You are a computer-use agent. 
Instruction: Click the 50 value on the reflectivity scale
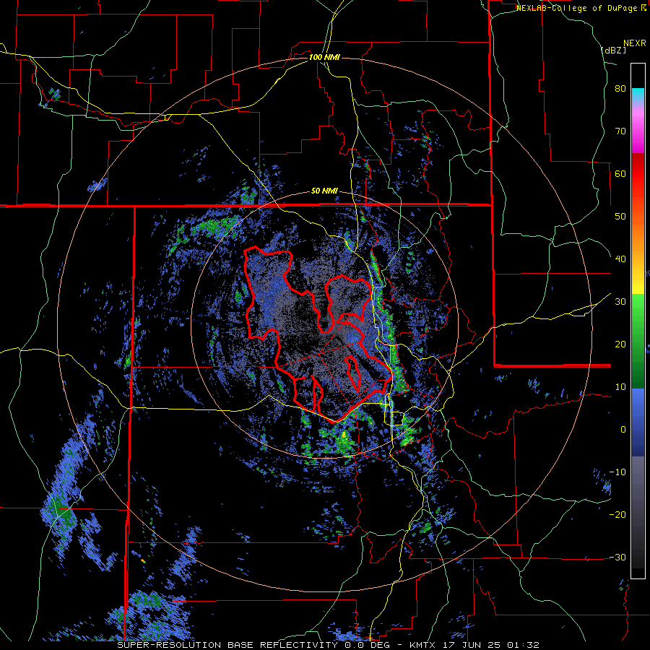tap(620, 217)
